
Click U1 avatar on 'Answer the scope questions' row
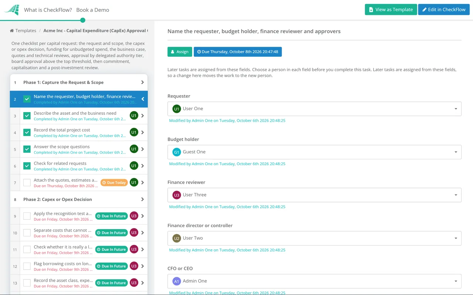click(x=134, y=149)
